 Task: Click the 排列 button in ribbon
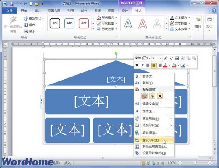pos(198,24)
